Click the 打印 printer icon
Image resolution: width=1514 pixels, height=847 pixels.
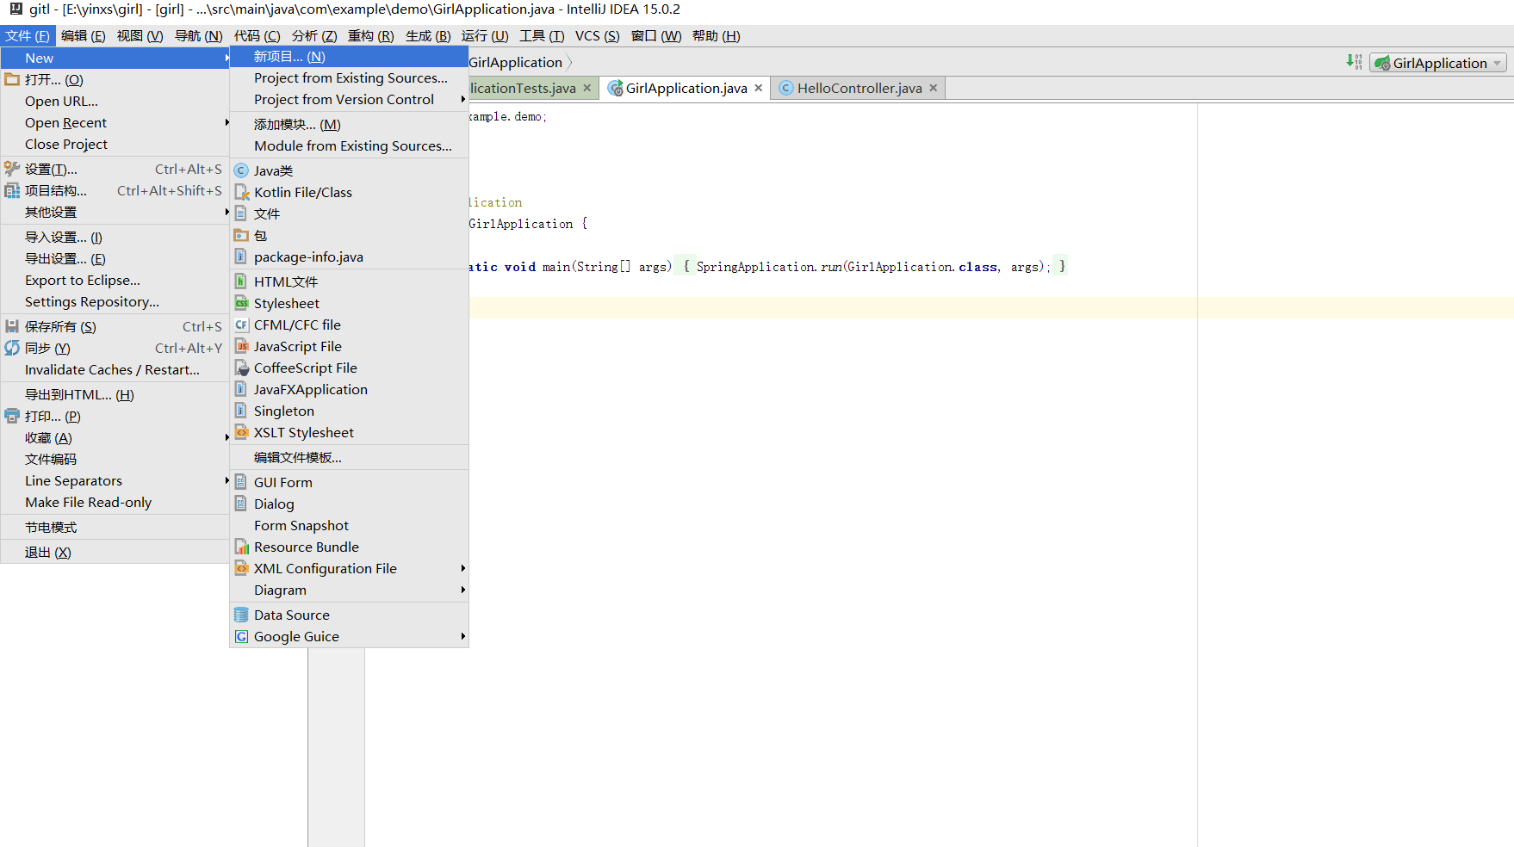click(x=12, y=416)
